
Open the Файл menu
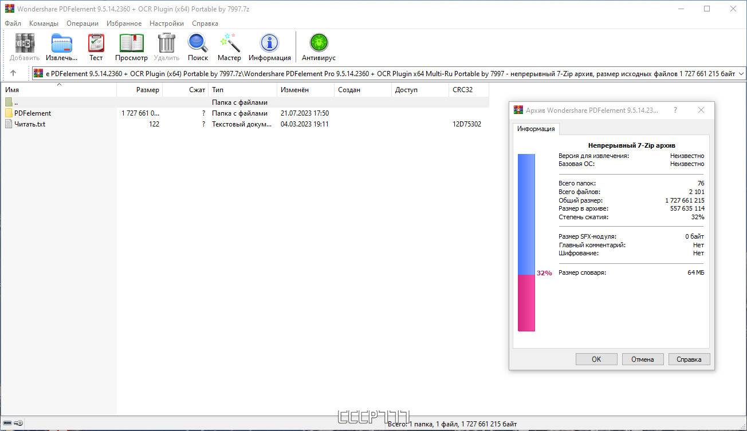pos(13,23)
